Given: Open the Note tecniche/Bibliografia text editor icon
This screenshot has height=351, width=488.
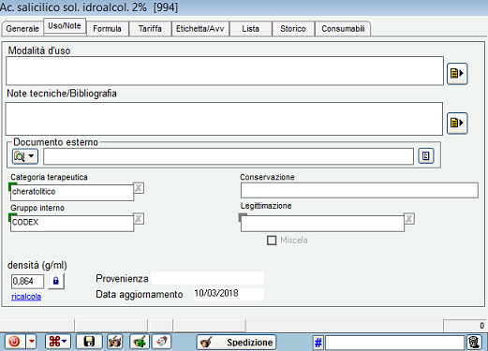Looking at the screenshot, I should [x=457, y=123].
